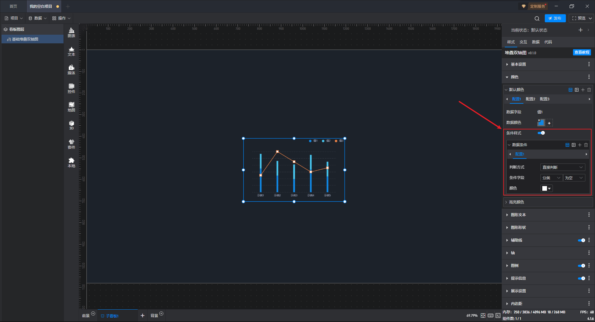The image size is (595, 322).
Task: Delete the 数据条件 configuration with trash icon
Action: point(586,145)
